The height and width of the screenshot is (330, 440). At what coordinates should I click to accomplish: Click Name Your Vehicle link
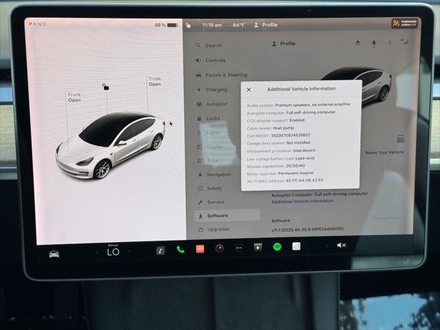pyautogui.click(x=384, y=152)
